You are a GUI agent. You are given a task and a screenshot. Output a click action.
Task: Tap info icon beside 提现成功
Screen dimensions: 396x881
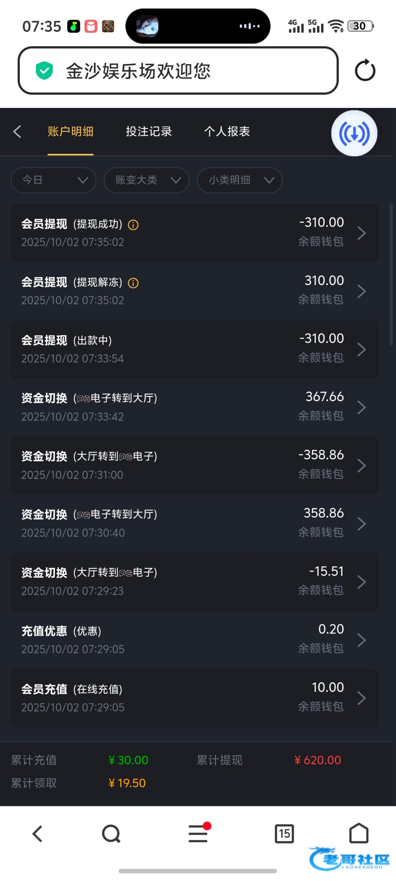133,225
